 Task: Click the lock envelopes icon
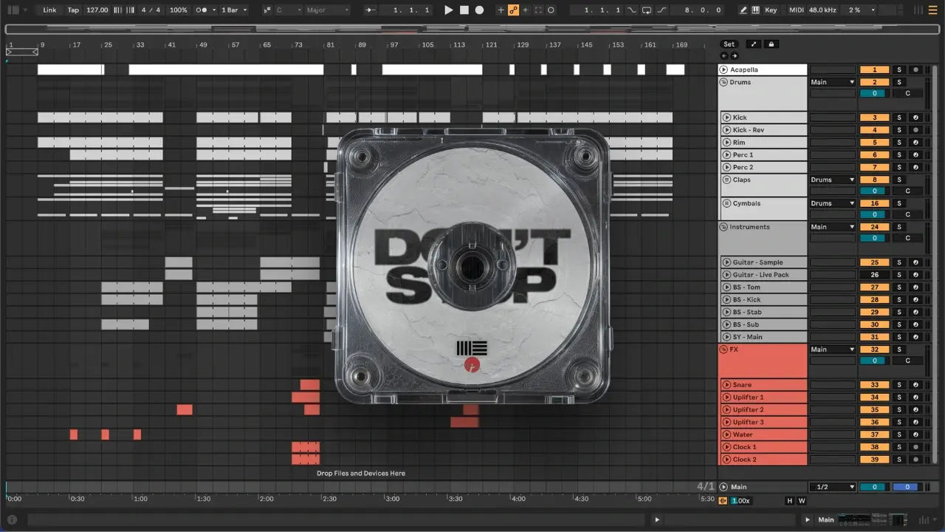tap(772, 44)
